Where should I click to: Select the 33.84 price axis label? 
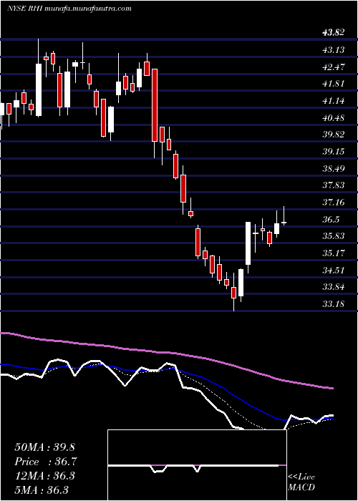pos(334,286)
